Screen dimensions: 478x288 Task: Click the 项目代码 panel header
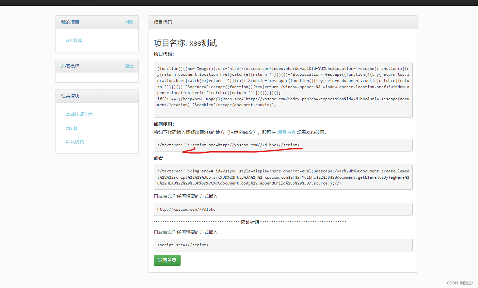click(283, 22)
